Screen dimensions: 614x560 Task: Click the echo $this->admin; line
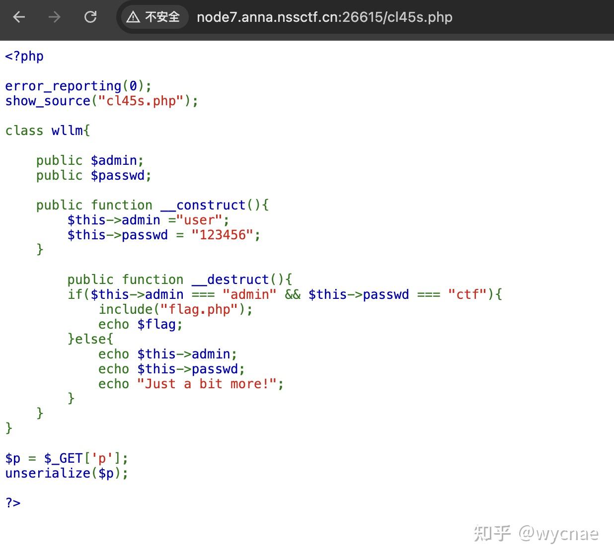[168, 354]
